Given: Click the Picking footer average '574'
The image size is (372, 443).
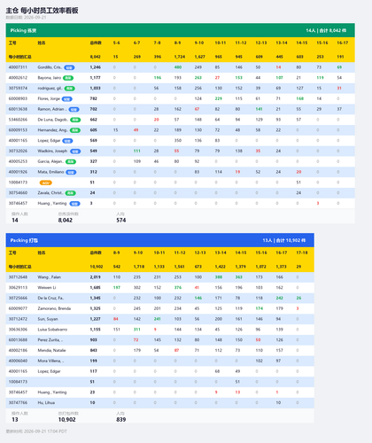Looking at the screenshot, I should pyautogui.click(x=121, y=221).
